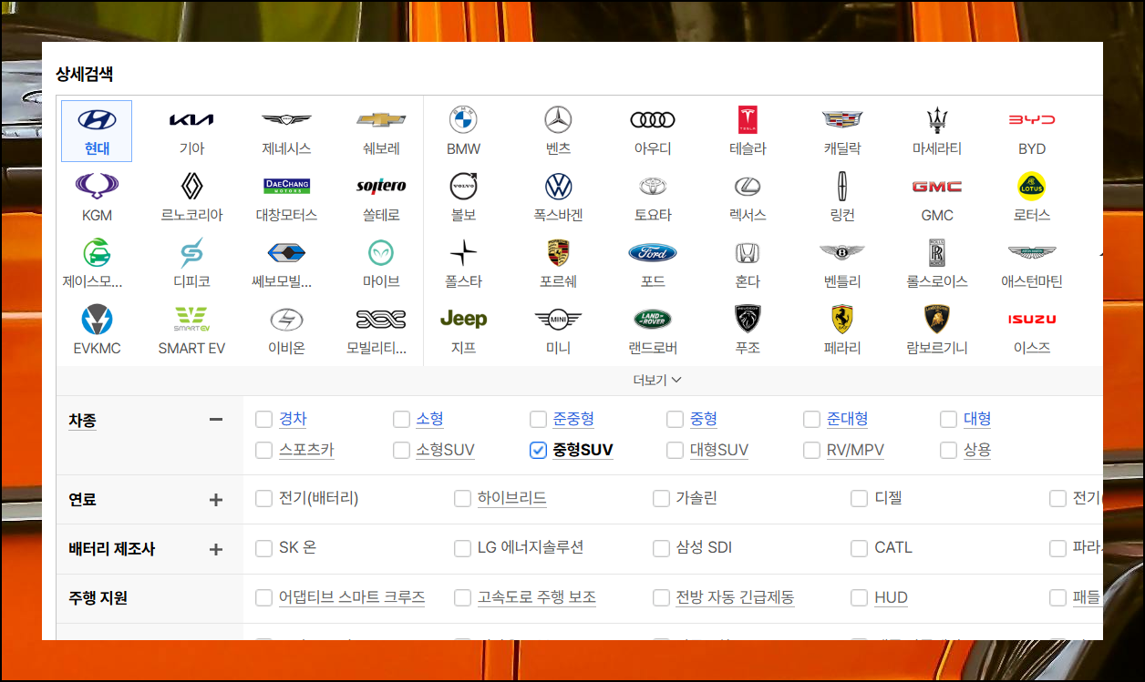Image resolution: width=1145 pixels, height=682 pixels.
Task: Pick the BYD brand logo
Action: pyautogui.click(x=1032, y=120)
